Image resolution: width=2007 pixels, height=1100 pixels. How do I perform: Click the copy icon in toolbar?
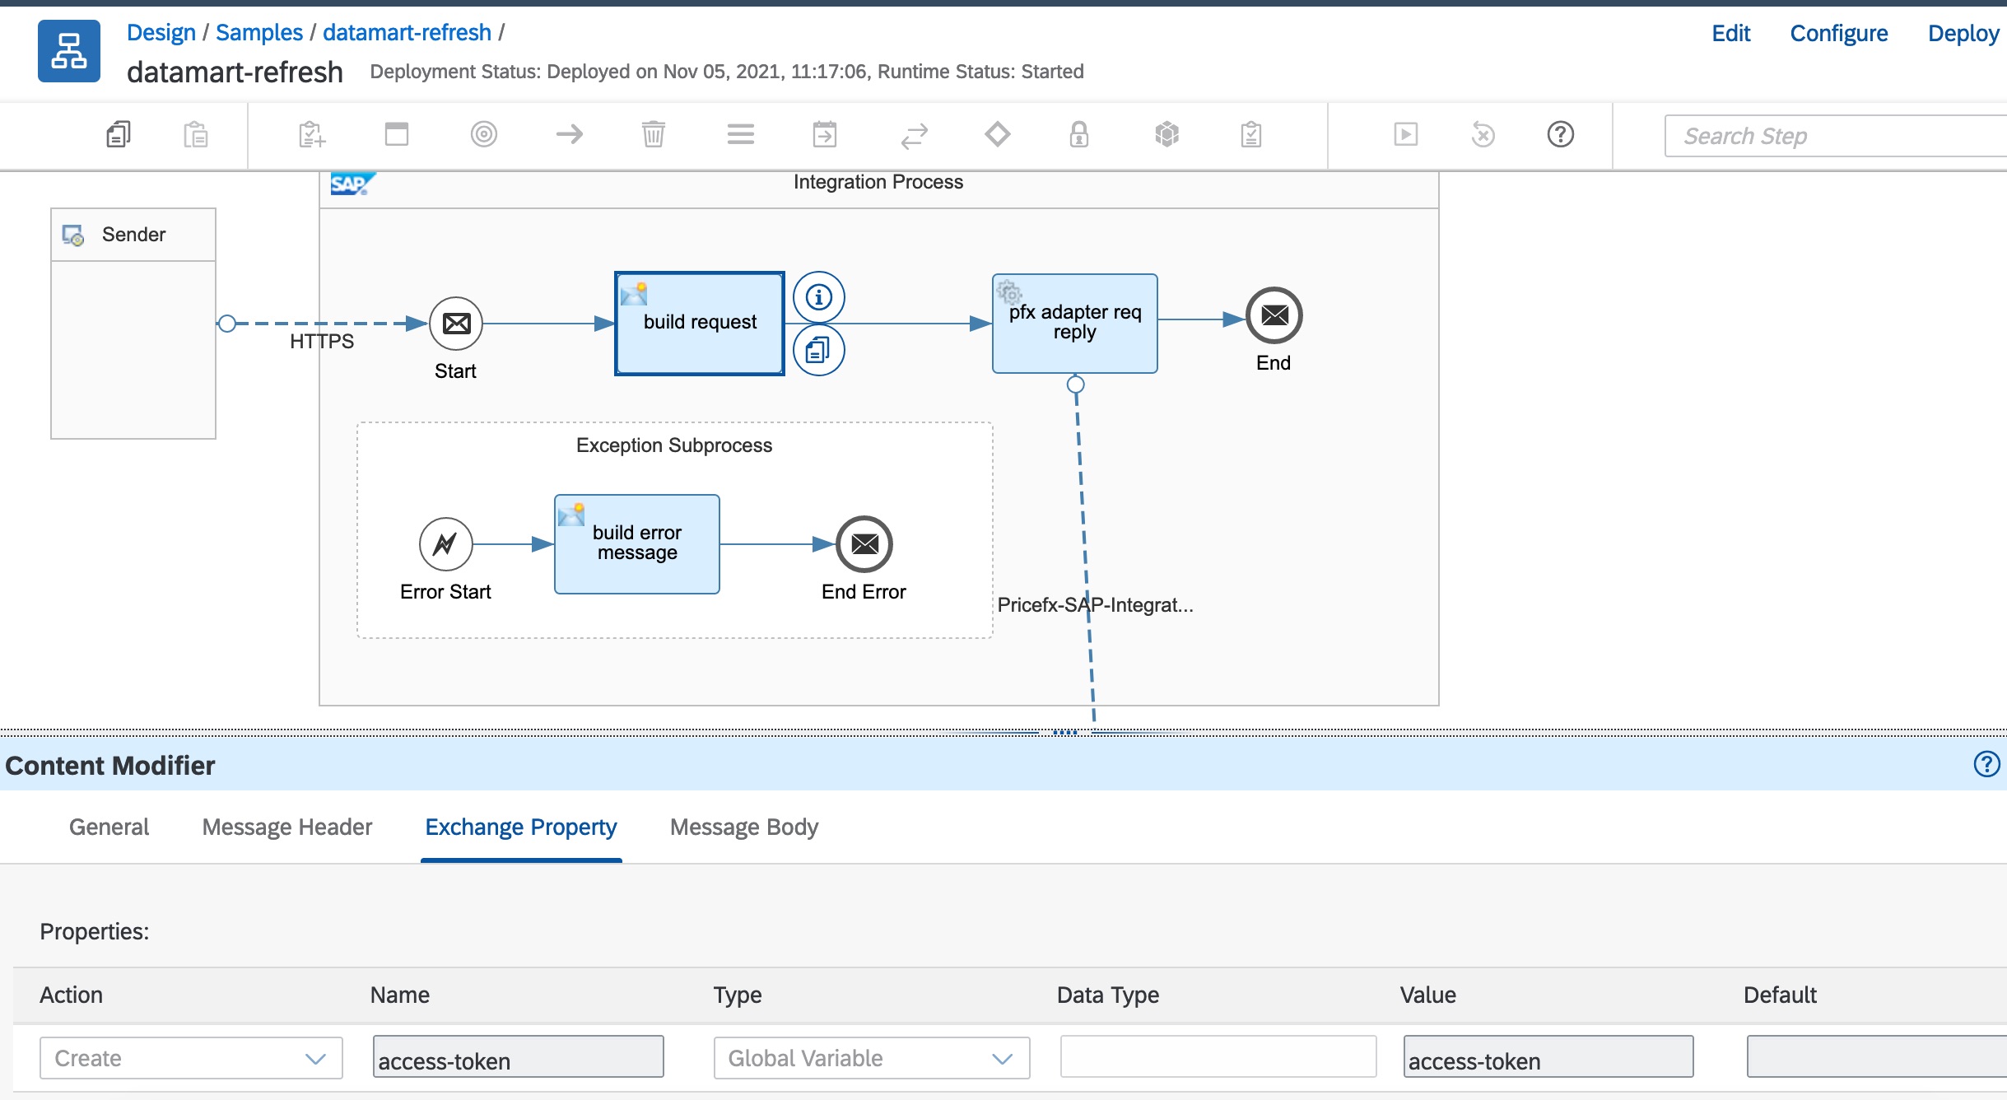pos(119,134)
